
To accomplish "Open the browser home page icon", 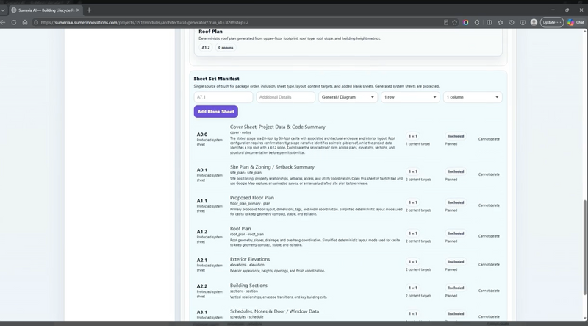I will 25,22.
